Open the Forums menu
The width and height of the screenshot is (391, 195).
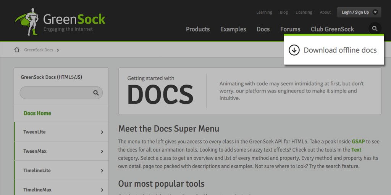(x=290, y=29)
